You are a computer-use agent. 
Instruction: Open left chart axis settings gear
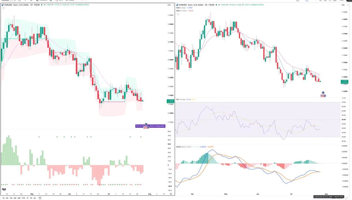[x=171, y=194]
